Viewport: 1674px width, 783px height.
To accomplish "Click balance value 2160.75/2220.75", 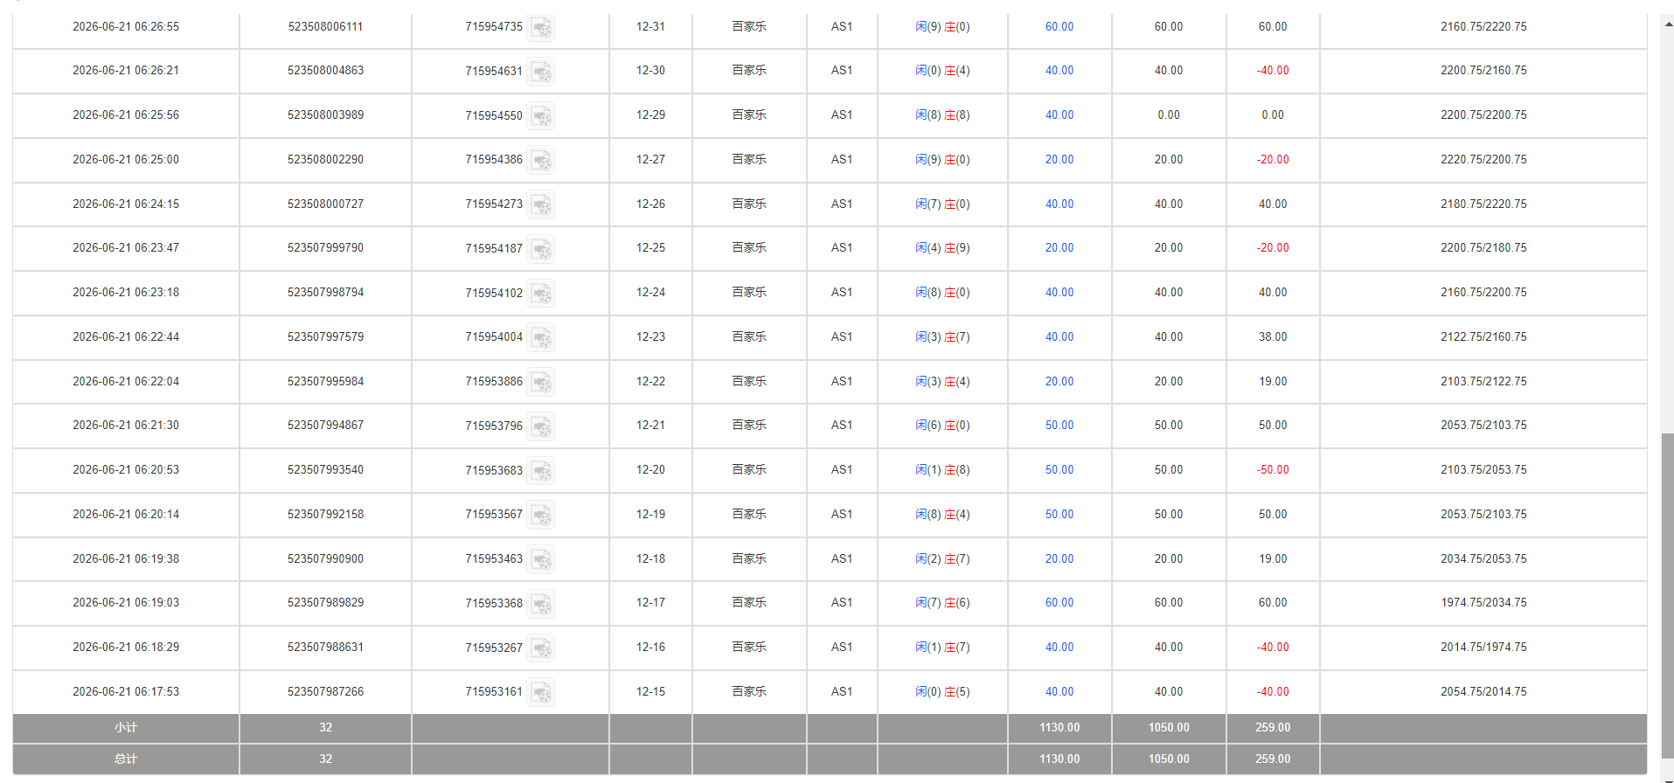I will tap(1483, 27).
